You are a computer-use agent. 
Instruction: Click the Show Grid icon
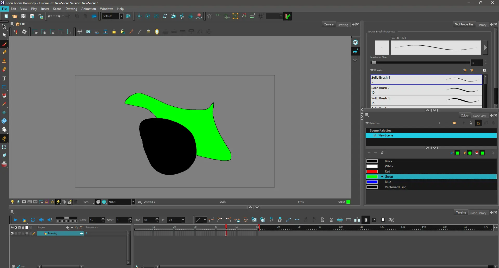coord(80,32)
